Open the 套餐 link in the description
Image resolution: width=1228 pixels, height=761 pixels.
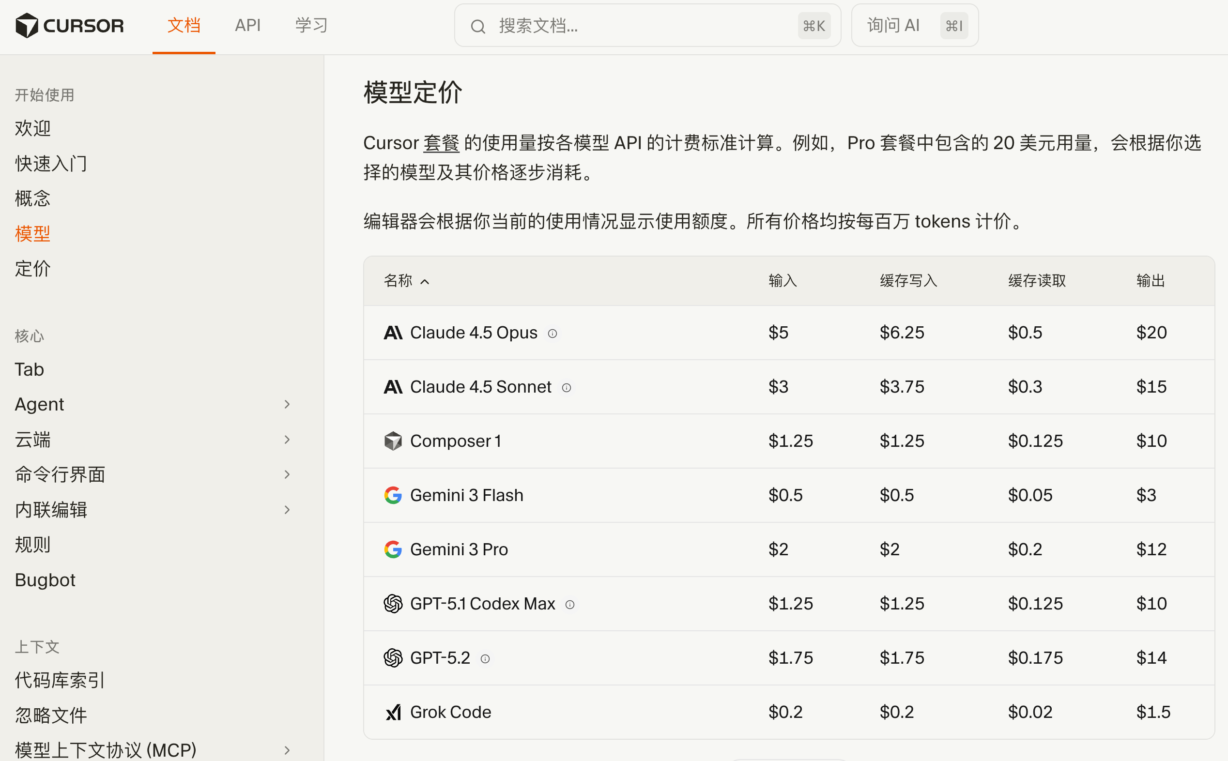click(x=441, y=143)
